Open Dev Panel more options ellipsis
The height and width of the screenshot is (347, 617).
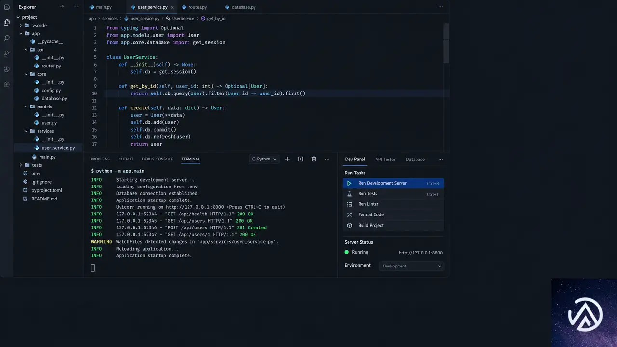click(440, 159)
